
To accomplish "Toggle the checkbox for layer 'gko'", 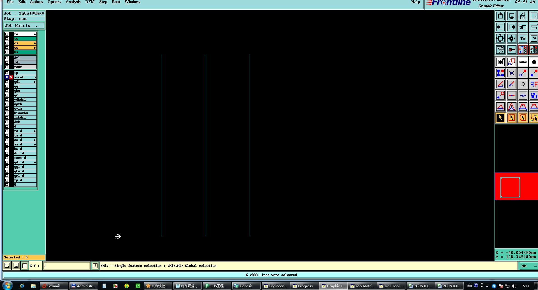I will point(7,91).
